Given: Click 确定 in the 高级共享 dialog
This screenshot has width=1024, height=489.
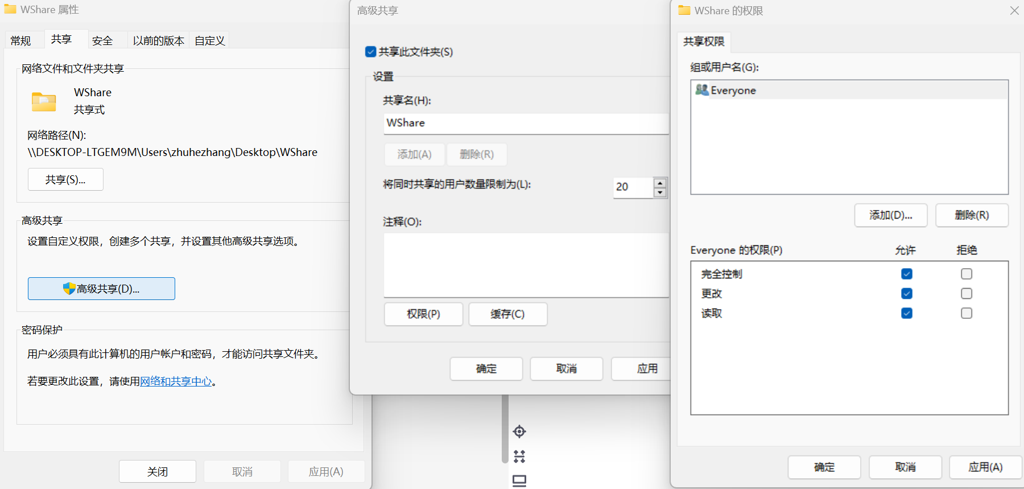Looking at the screenshot, I should point(486,369).
